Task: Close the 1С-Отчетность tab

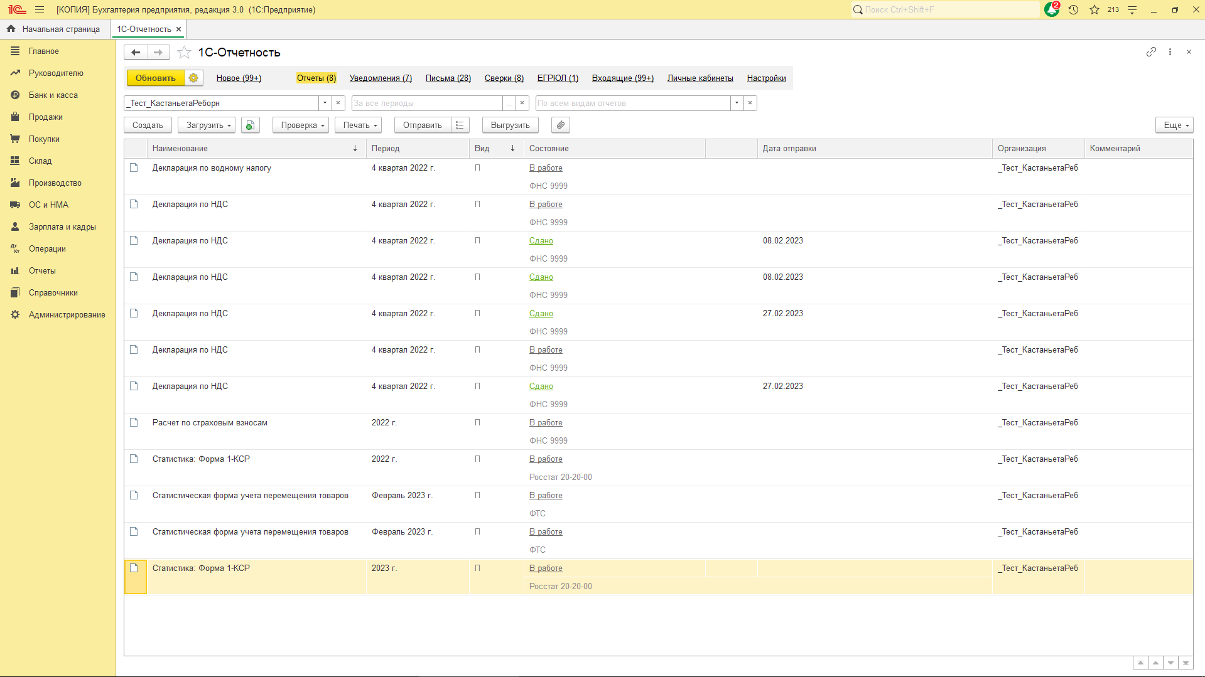Action: pos(179,29)
